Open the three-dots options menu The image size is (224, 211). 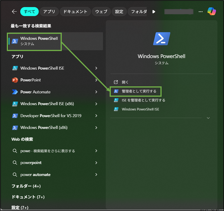201,12
